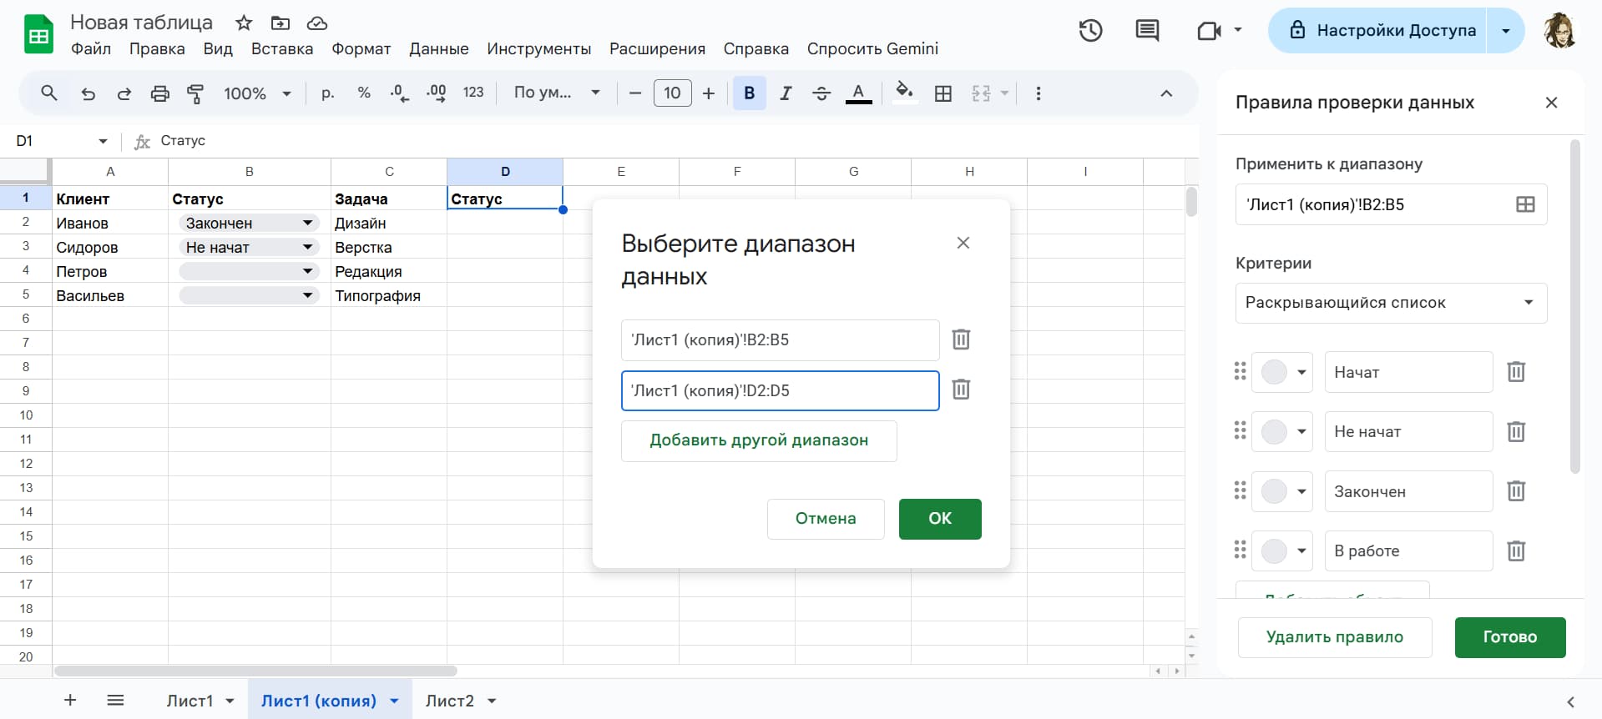Open the Данные menu
Image resolution: width=1602 pixels, height=719 pixels.
coord(438,49)
